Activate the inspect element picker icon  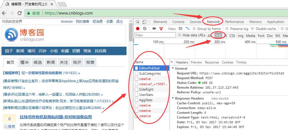(138, 22)
